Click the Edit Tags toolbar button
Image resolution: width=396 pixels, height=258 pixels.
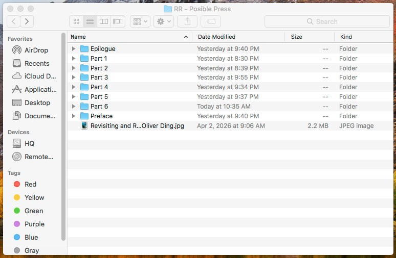[211, 21]
